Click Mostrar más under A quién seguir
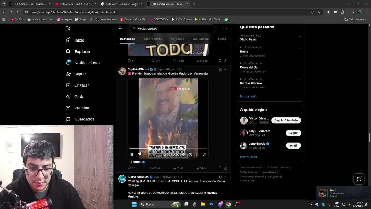 point(248,157)
